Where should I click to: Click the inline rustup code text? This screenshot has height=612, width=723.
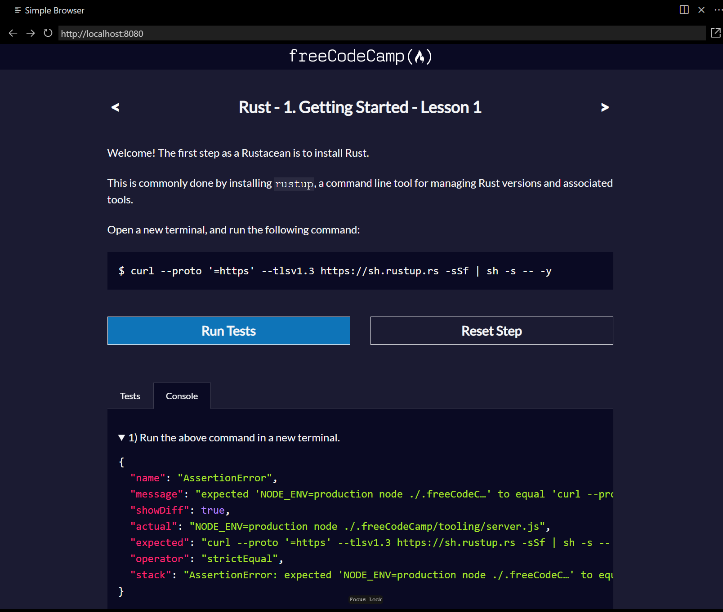(x=295, y=184)
